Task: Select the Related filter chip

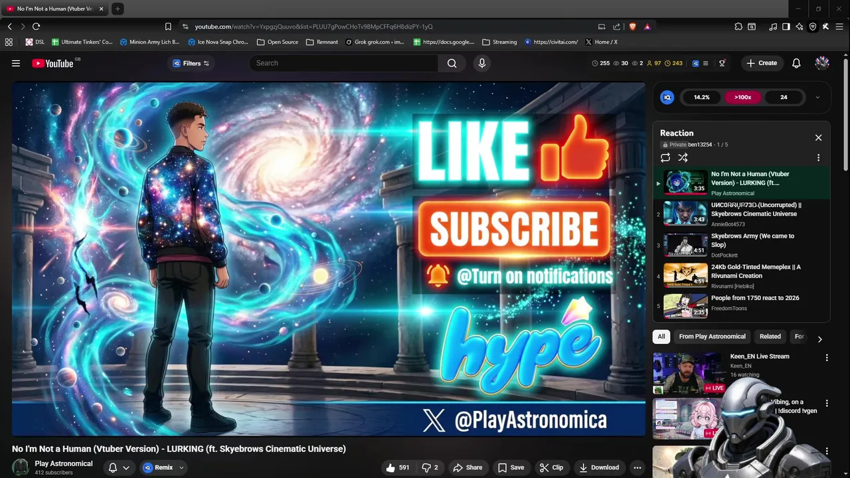Action: [770, 337]
